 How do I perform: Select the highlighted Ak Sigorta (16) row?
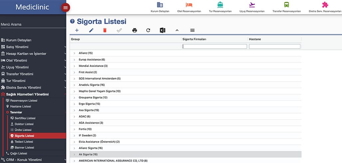(186, 154)
